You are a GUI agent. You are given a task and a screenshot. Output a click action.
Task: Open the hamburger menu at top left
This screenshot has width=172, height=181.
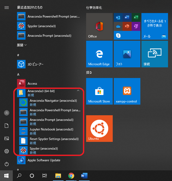click(x=7, y=8)
